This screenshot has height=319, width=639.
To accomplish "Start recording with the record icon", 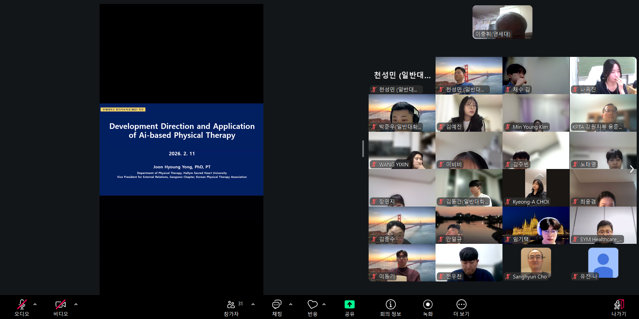I will (428, 304).
